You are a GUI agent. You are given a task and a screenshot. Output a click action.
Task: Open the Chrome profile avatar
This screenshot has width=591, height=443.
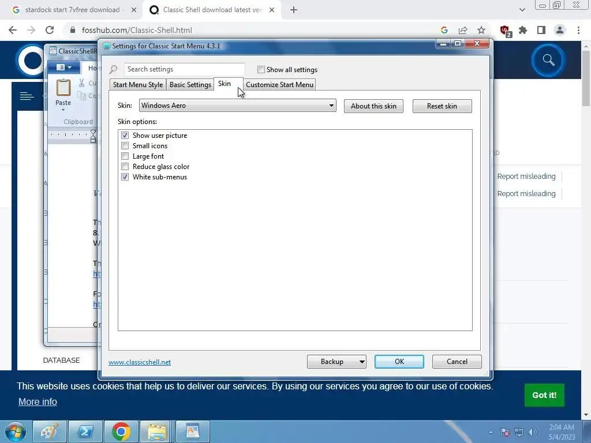560,30
